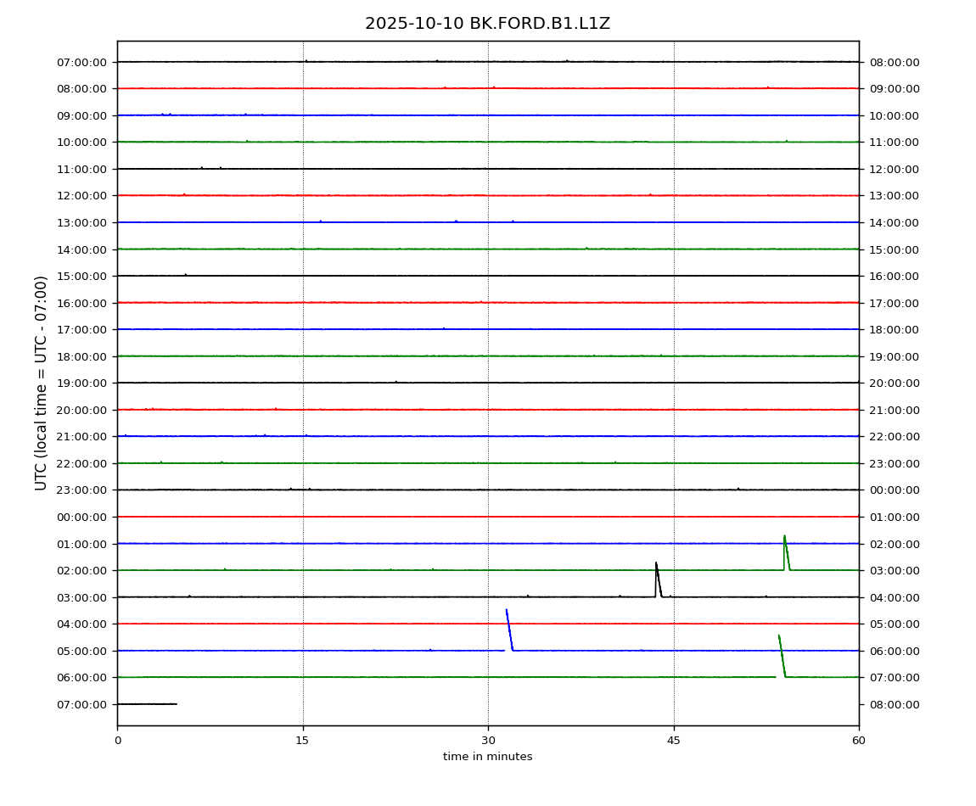This screenshot has height=806, width=976.
Task: Click the dotted vertical gridline at 30 minutes
Action: [488, 382]
